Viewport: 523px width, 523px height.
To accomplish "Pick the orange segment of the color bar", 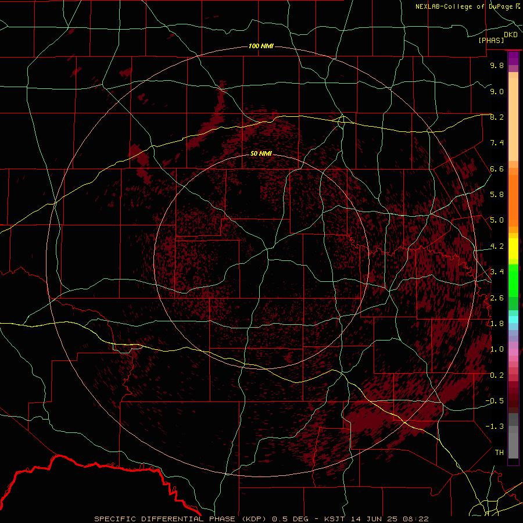I will tap(513, 200).
